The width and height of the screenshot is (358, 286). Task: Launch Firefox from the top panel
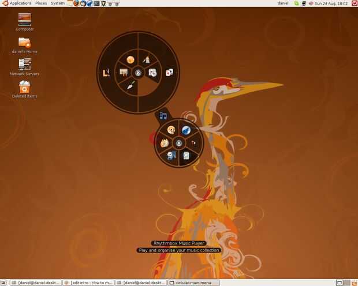[x=76, y=3]
